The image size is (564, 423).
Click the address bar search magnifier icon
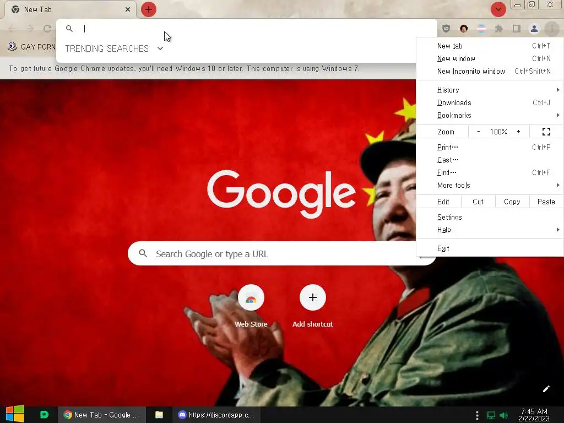69,29
